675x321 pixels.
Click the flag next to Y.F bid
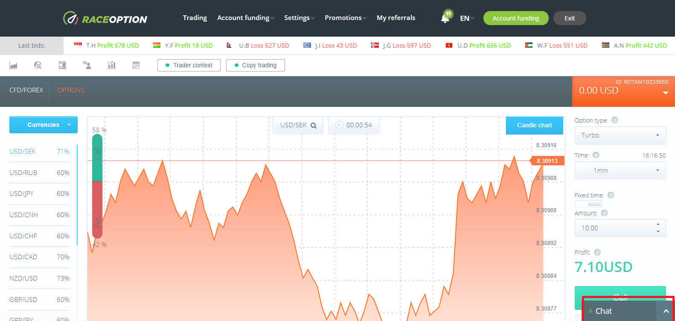coord(157,45)
